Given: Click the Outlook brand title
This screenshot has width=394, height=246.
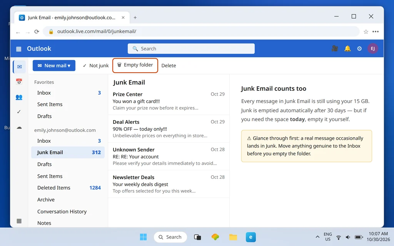Looking at the screenshot, I should click(39, 49).
